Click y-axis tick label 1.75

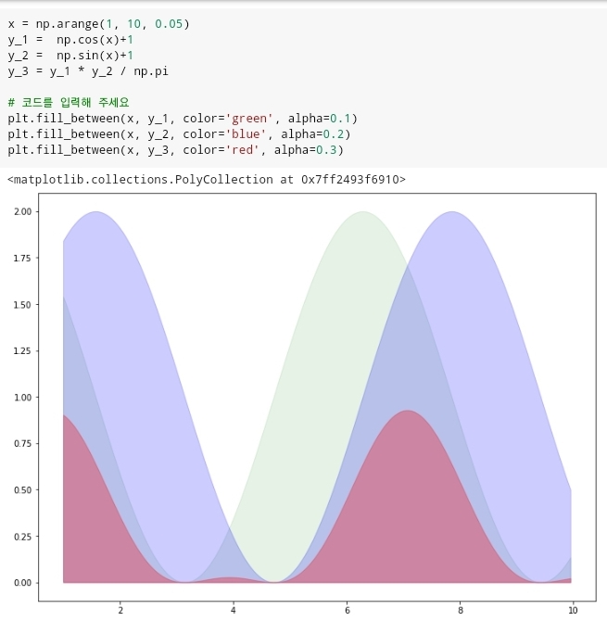(22, 258)
